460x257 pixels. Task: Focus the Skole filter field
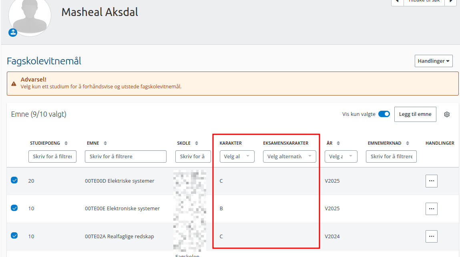193,157
